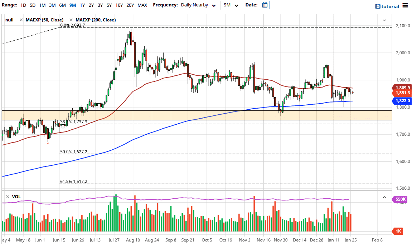Image resolution: width=412 pixels, height=244 pixels.
Task: Select the 20Y range option
Action: pos(130,5)
